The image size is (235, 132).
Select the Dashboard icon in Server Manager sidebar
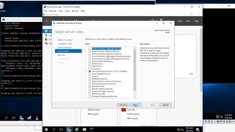click(x=46, y=31)
